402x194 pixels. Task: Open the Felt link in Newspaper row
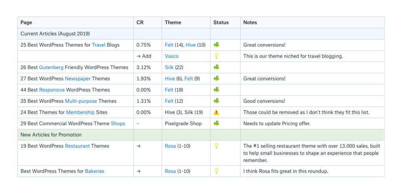189,78
